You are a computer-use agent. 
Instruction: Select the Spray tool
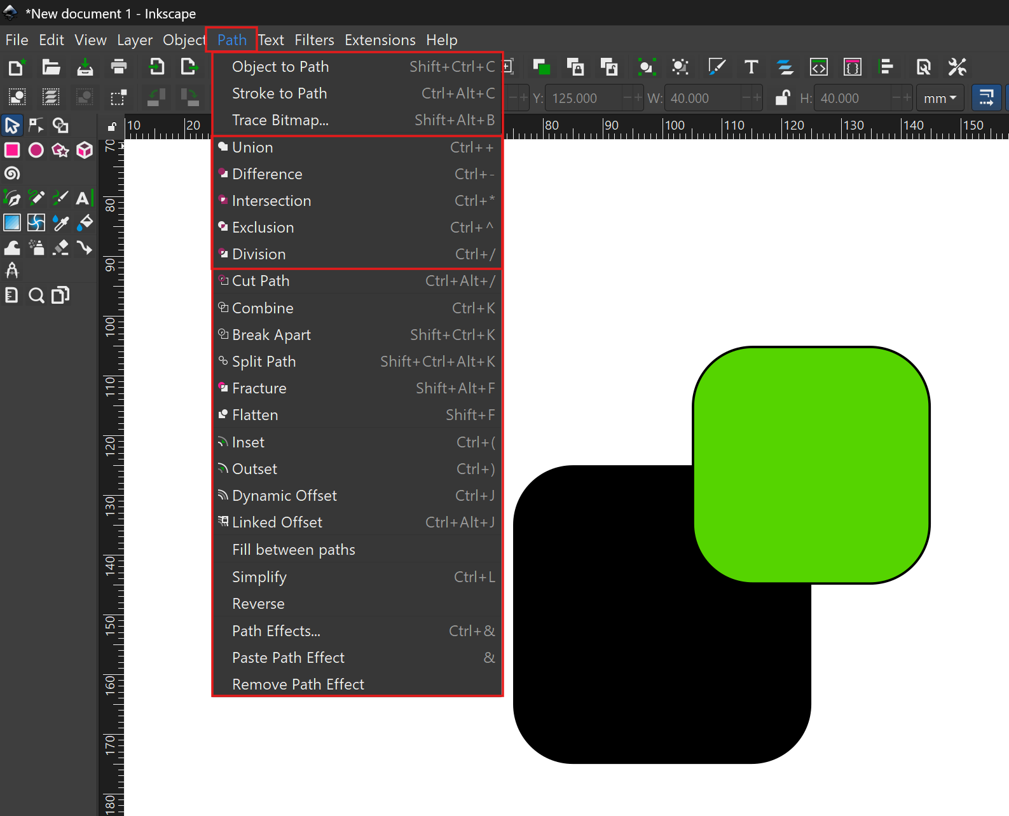36,247
